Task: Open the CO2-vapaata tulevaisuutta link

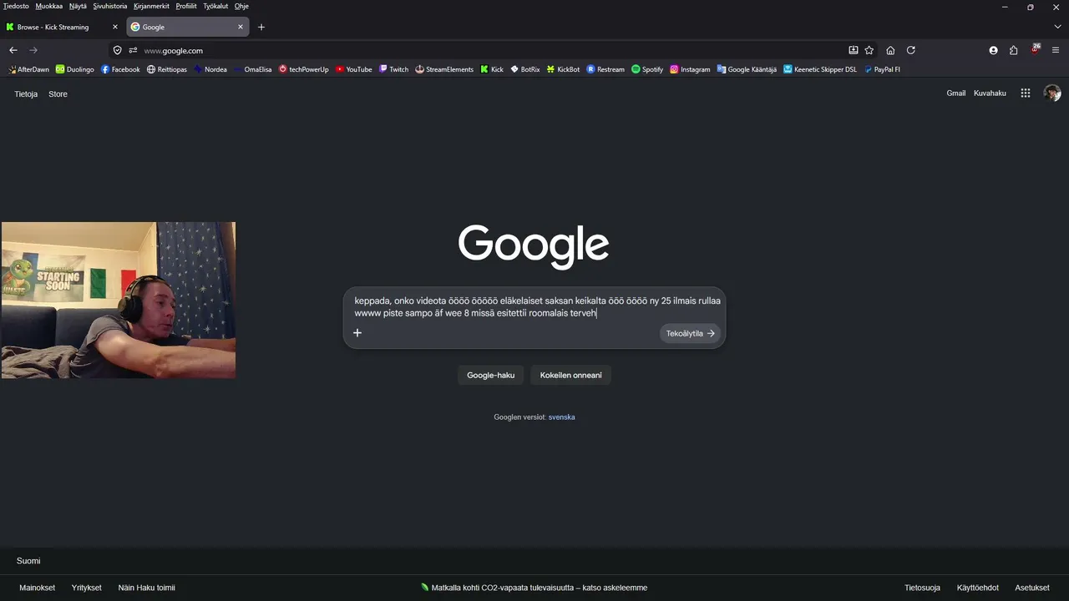Action: (534, 588)
